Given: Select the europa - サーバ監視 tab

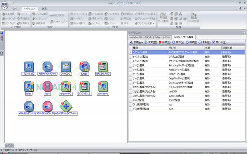Looking at the screenshot, I should (x=184, y=37).
